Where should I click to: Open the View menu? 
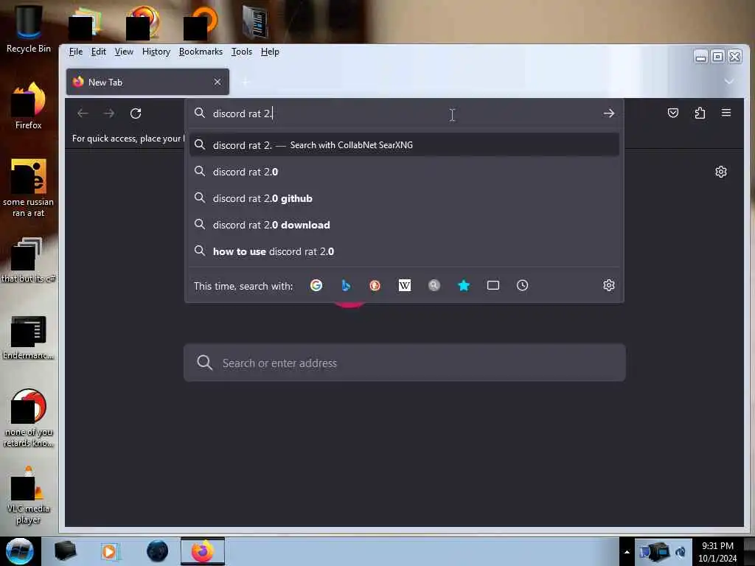pos(124,52)
